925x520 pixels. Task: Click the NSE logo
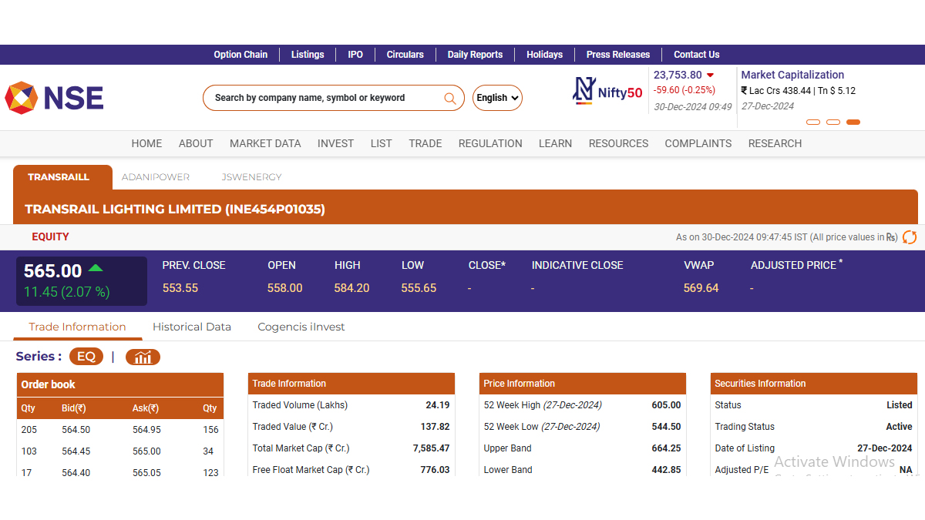tap(54, 98)
